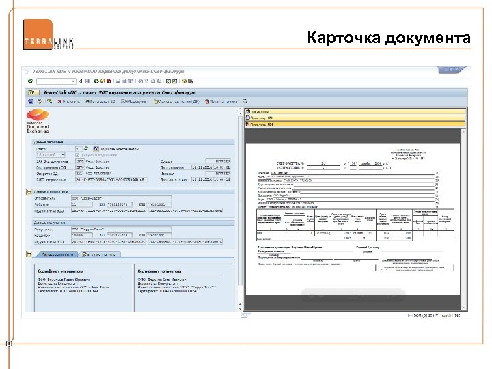Click the Generate Shortcut icon
Viewport: 492px width, 369px height.
click(175, 81)
